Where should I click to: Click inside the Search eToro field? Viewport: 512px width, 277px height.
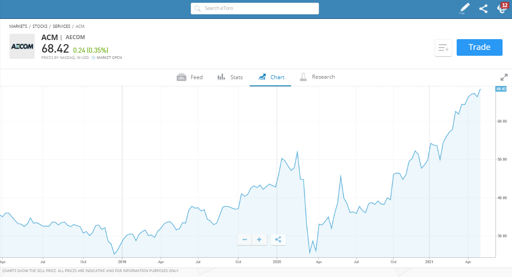[x=254, y=8]
